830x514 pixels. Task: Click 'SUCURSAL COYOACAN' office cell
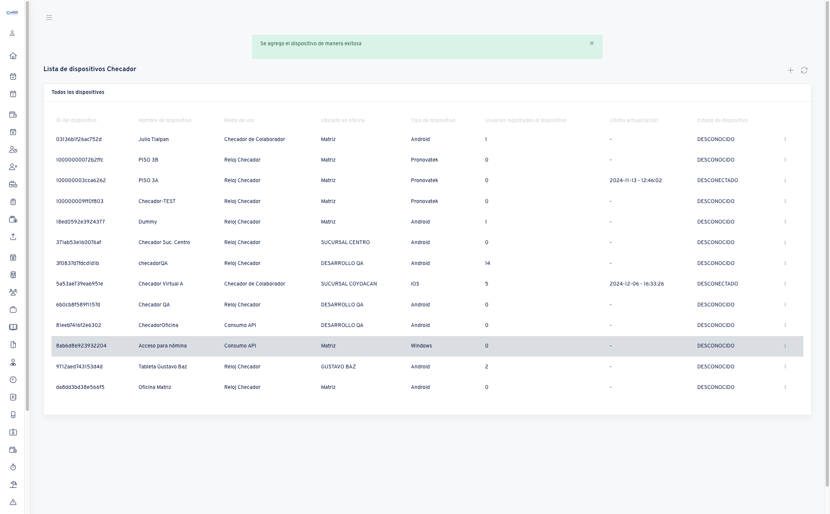point(349,284)
